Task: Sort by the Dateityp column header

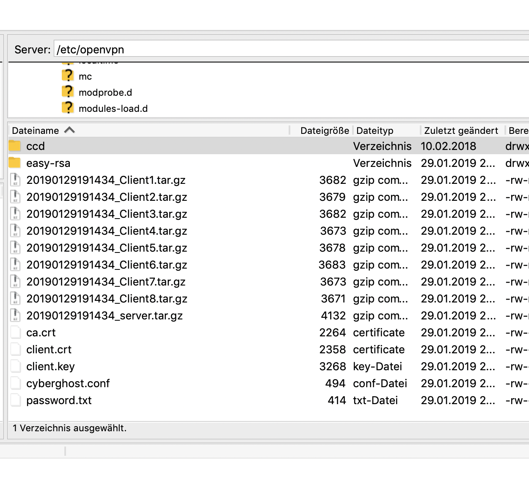Action: coord(375,130)
